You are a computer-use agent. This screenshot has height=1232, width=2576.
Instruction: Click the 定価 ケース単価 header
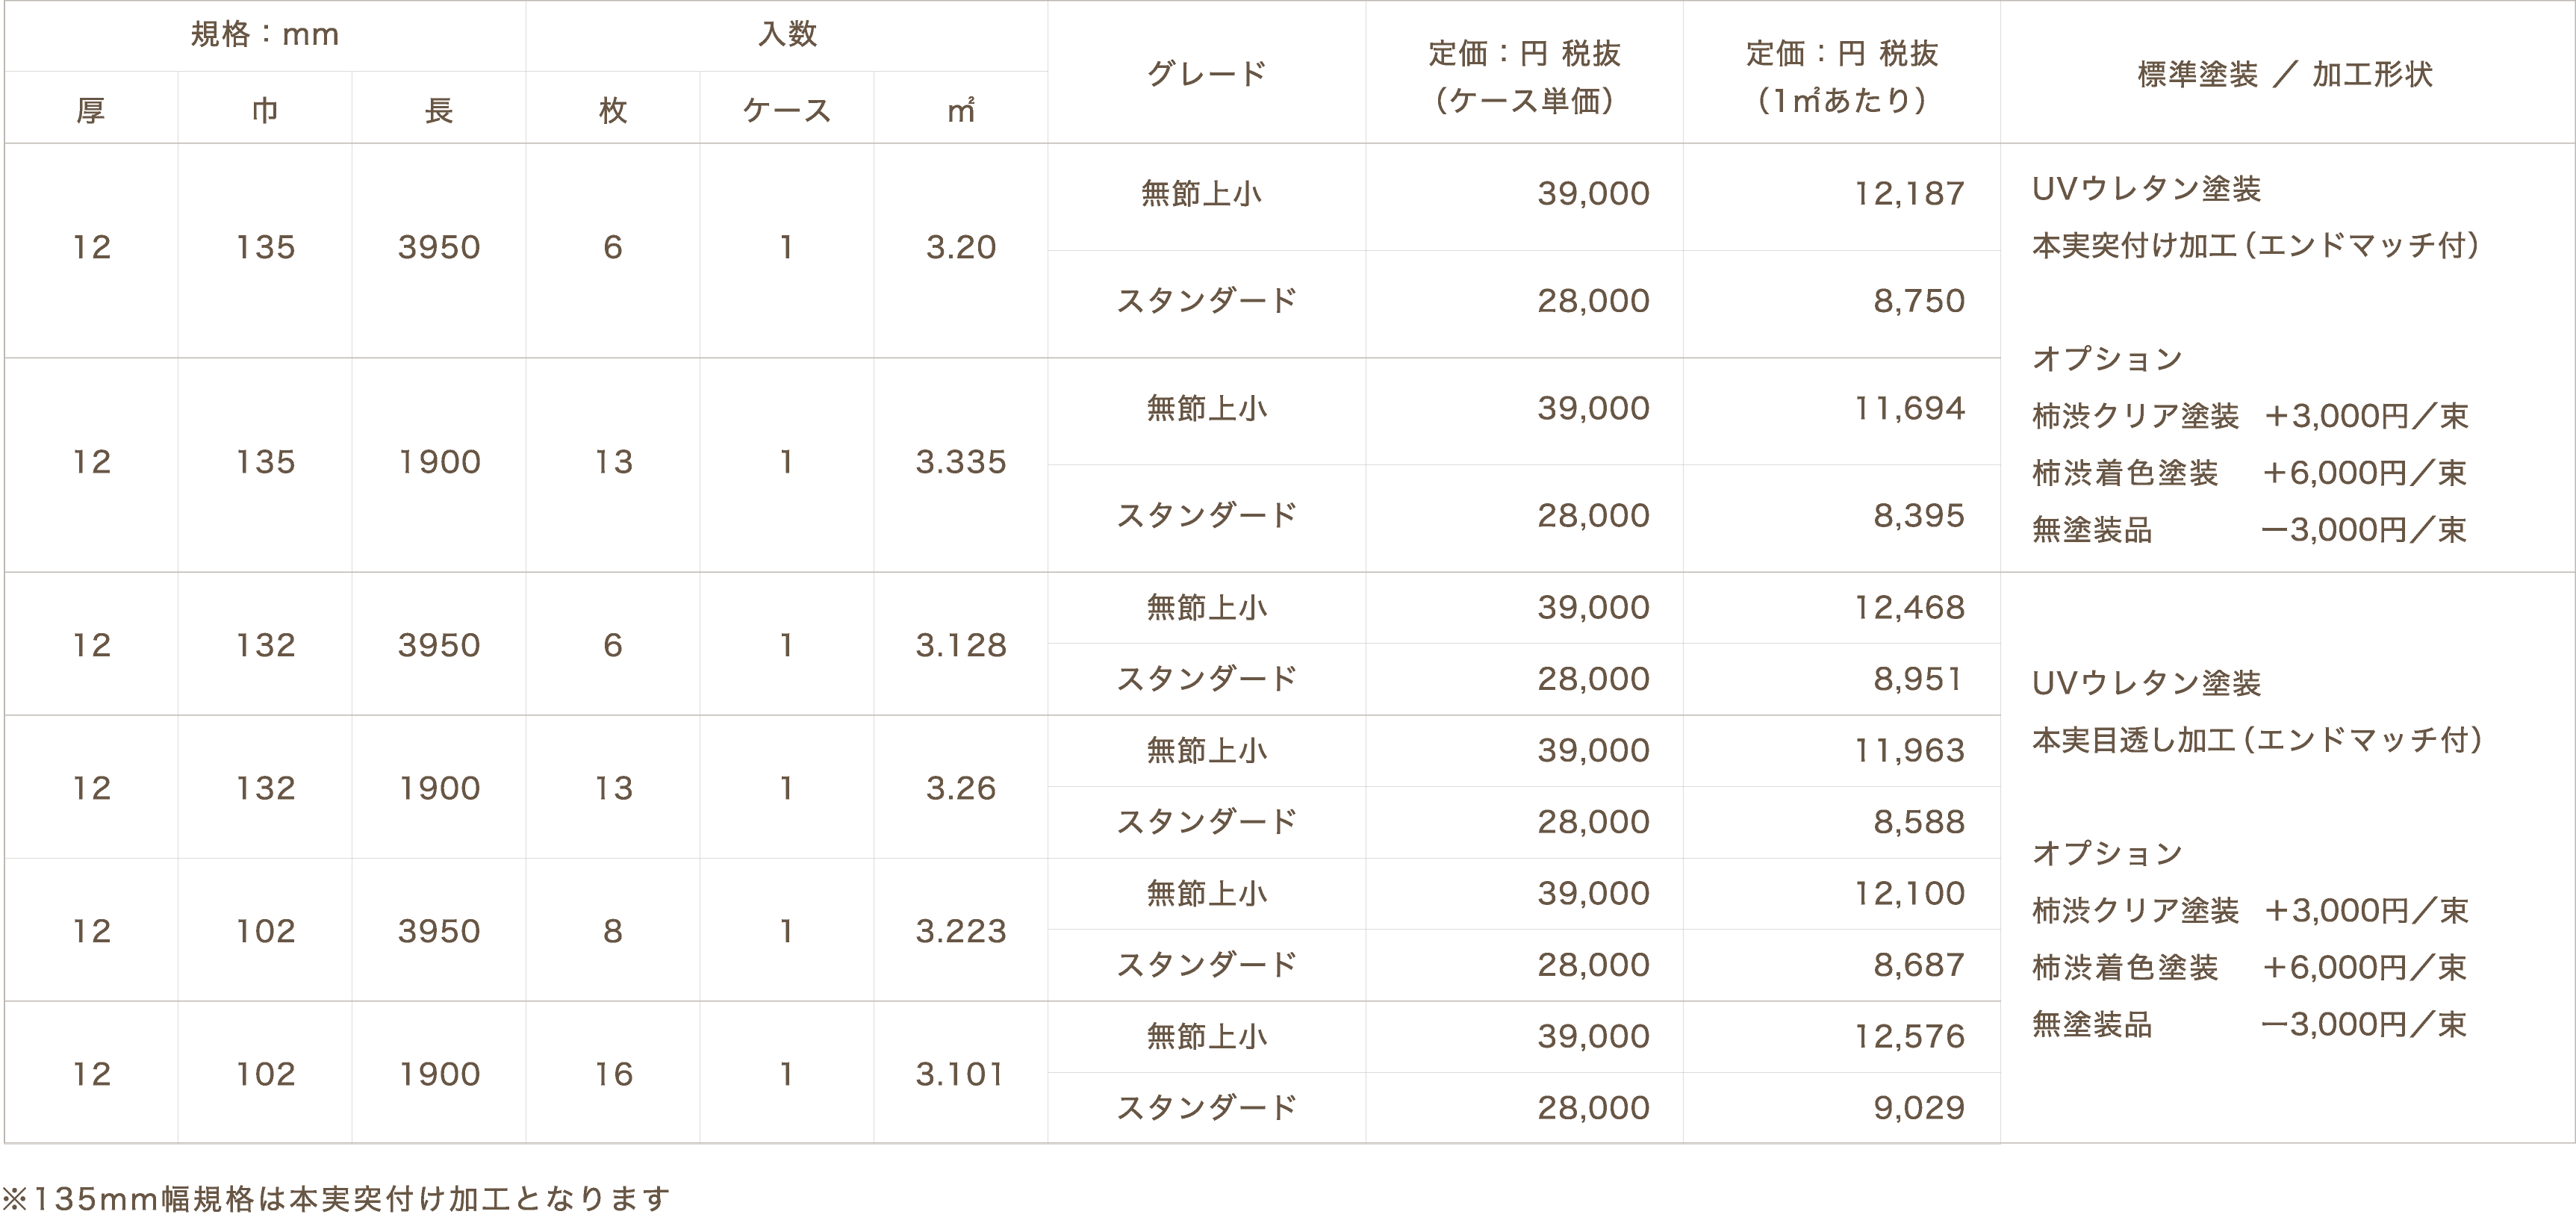coord(1524,76)
